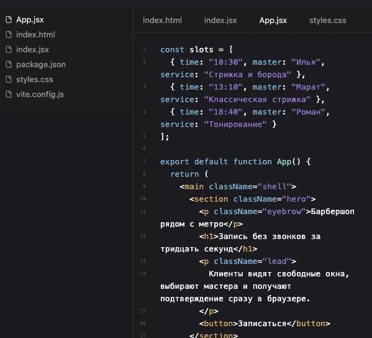Click the 'тридцать секунд' heading text
This screenshot has width=372, height=338.
pyautogui.click(x=197, y=249)
